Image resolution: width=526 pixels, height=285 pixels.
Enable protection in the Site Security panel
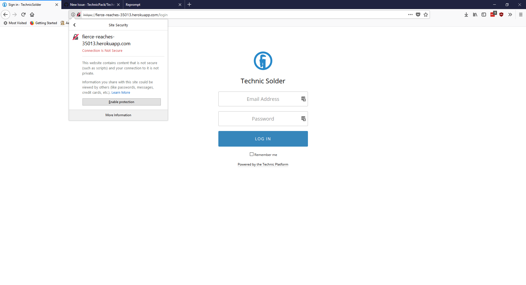point(121,102)
